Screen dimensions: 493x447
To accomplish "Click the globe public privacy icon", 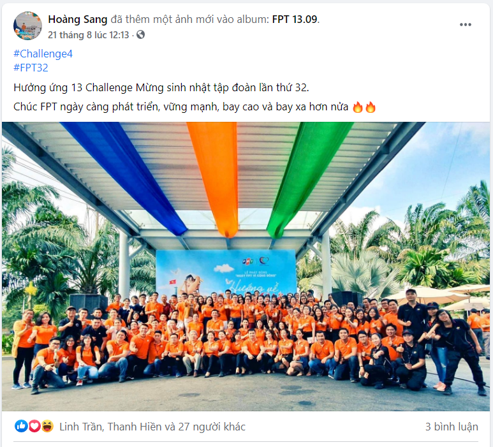I will pyautogui.click(x=140, y=34).
